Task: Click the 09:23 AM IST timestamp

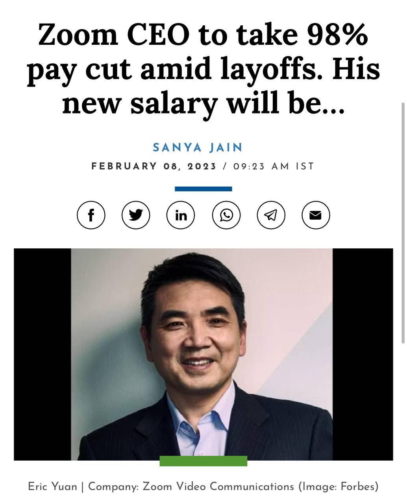Action: coord(274,166)
